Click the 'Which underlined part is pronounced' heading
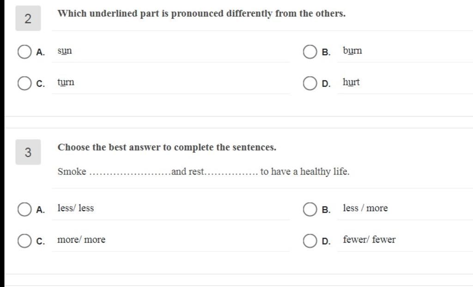The width and height of the screenshot is (473, 287). click(201, 13)
